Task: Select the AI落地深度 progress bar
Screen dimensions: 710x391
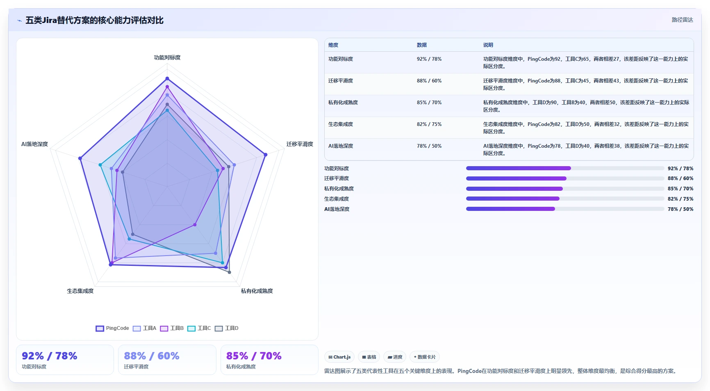Action: pos(565,209)
